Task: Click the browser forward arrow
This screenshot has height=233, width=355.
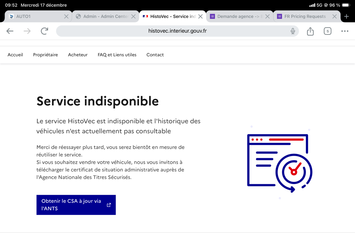Action: click(x=27, y=31)
